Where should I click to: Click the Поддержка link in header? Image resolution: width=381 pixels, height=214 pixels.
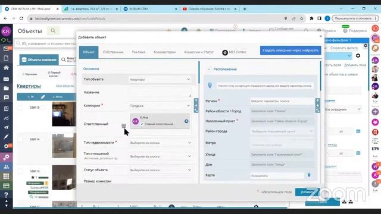[x=355, y=31]
